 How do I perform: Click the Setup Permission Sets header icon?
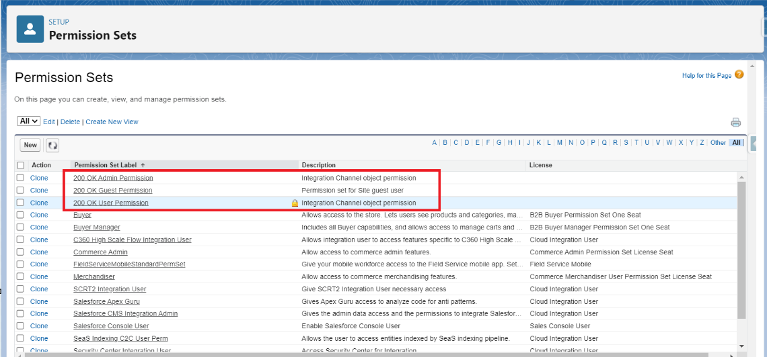coord(30,29)
